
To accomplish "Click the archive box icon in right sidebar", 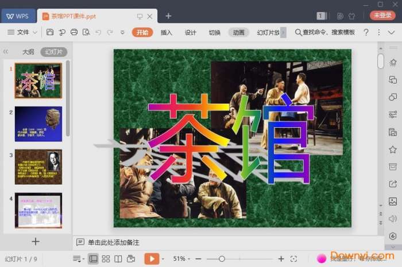I will point(393,166).
